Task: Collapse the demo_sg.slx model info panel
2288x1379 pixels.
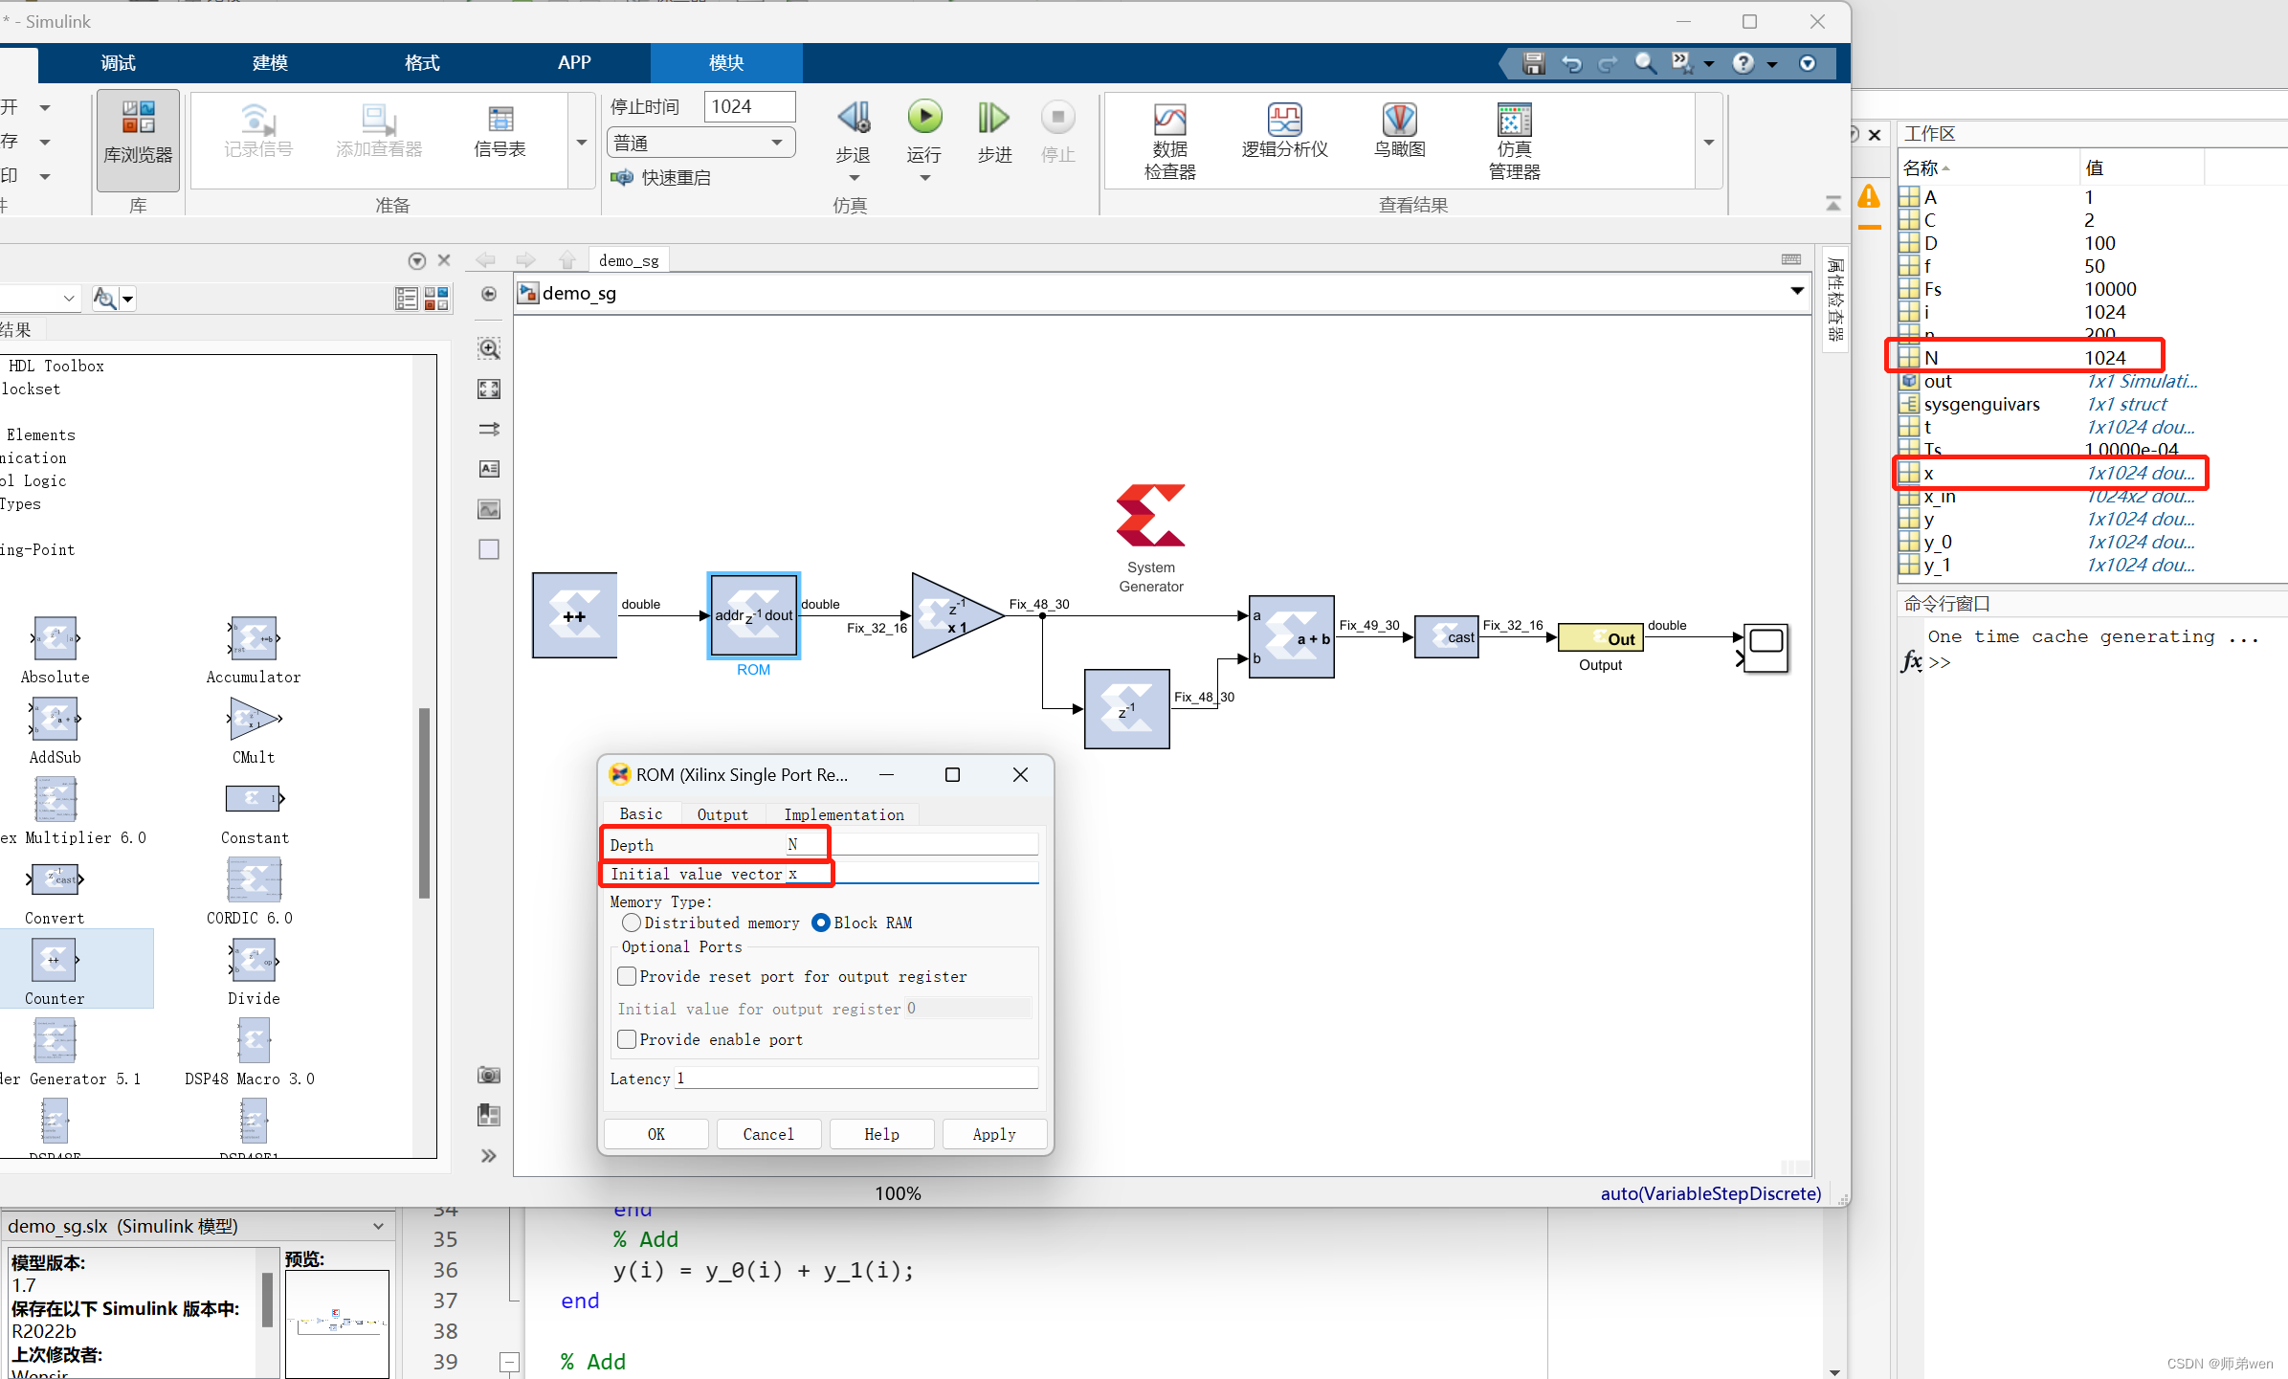Action: tap(377, 1225)
